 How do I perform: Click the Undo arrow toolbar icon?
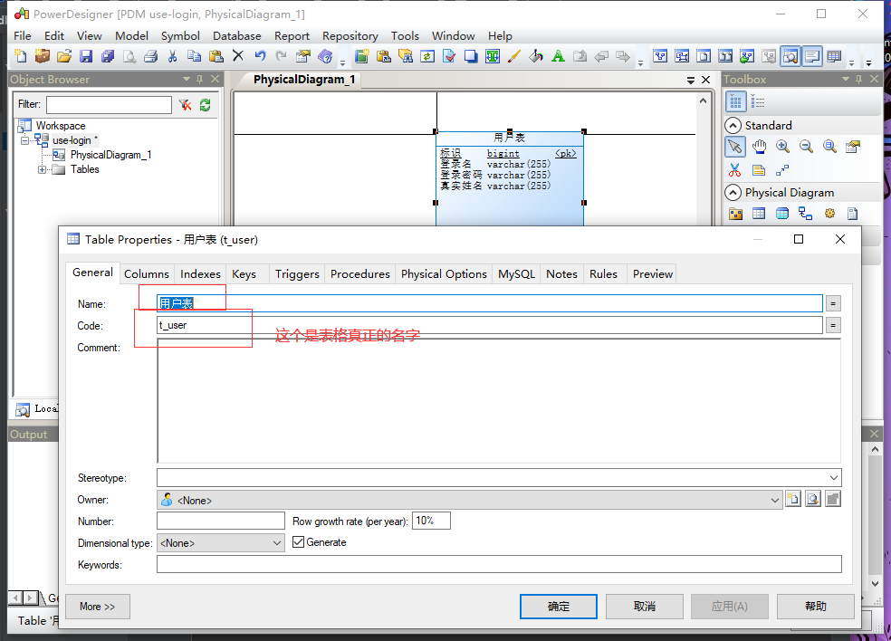click(260, 56)
